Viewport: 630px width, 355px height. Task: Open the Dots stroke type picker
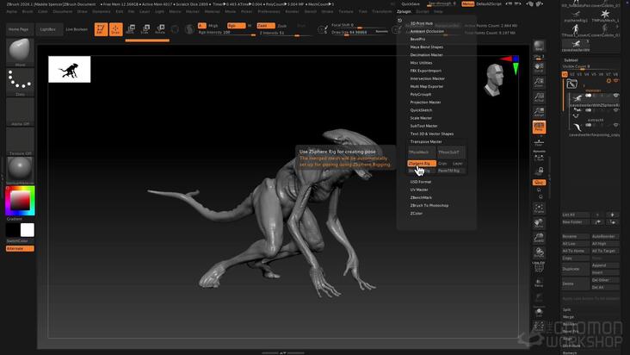coord(20,82)
